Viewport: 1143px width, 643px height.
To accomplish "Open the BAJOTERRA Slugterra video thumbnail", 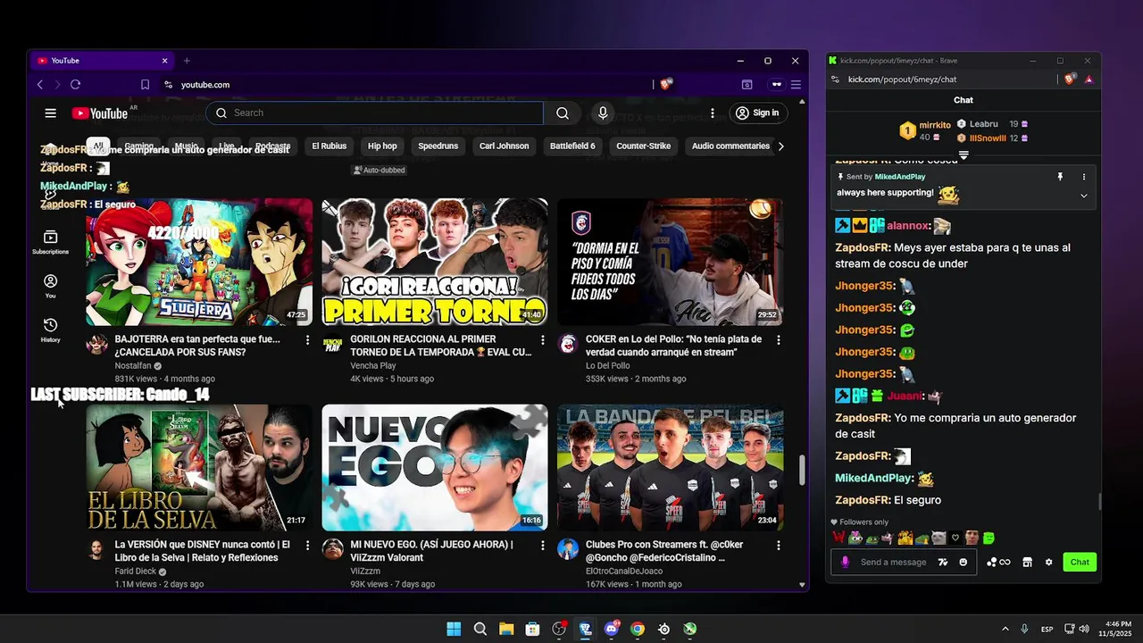I will tap(199, 262).
